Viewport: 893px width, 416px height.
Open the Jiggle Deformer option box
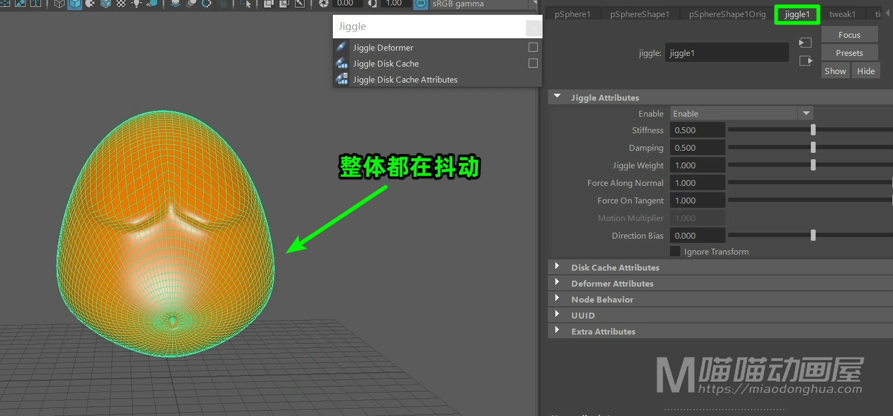[x=533, y=47]
